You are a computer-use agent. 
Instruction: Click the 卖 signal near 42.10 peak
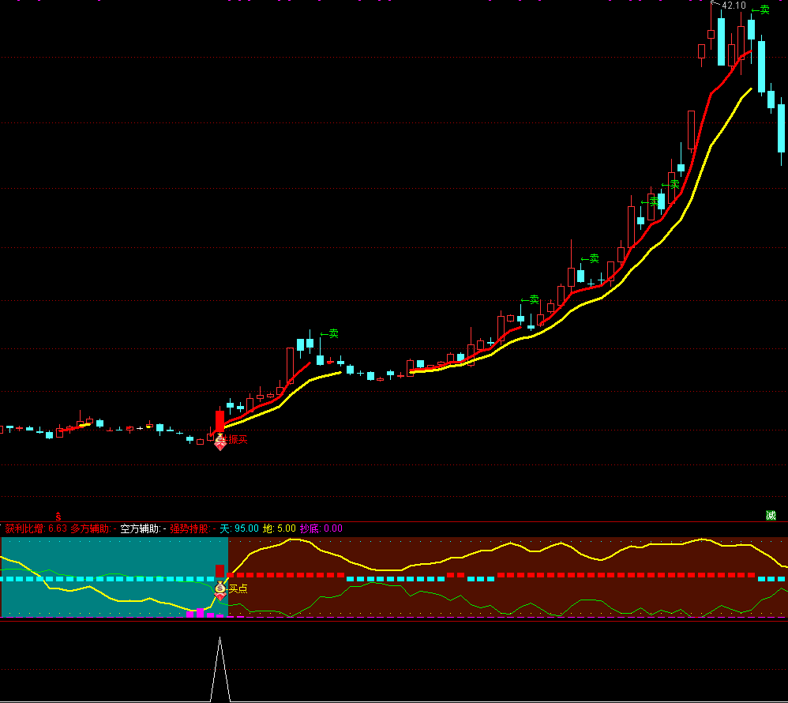tap(760, 10)
